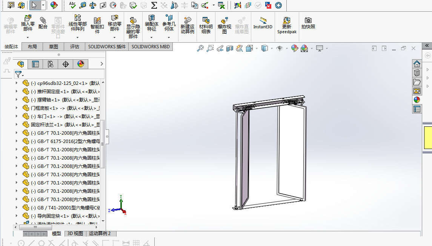Take a snapshot with 拍快照

308,23
